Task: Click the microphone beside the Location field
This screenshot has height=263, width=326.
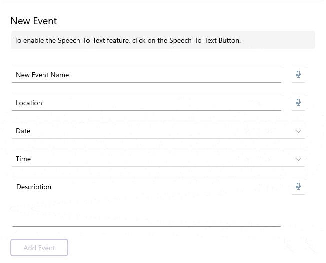Action: 298,103
